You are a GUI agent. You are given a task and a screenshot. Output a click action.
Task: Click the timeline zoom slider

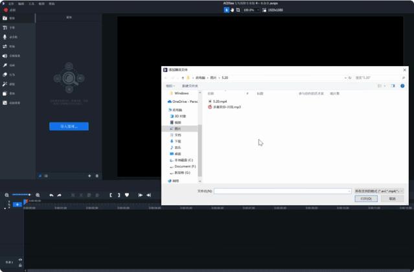(21, 195)
